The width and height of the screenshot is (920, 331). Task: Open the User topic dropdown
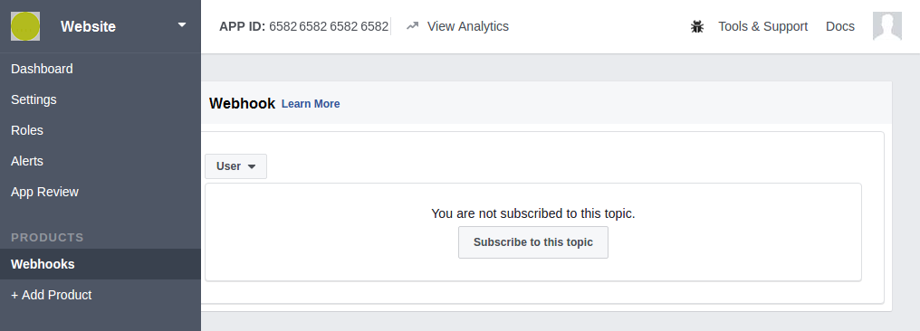pos(235,166)
